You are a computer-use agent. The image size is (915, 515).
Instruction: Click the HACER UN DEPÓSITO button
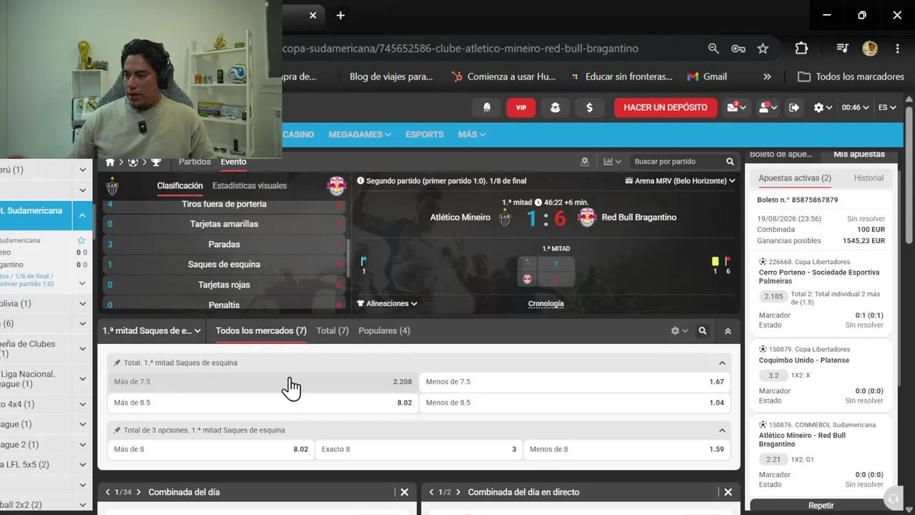(666, 107)
